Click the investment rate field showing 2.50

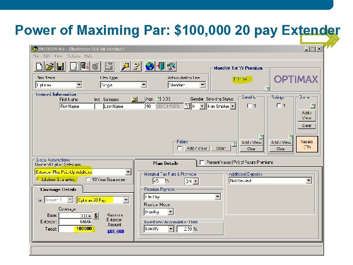click(x=185, y=229)
